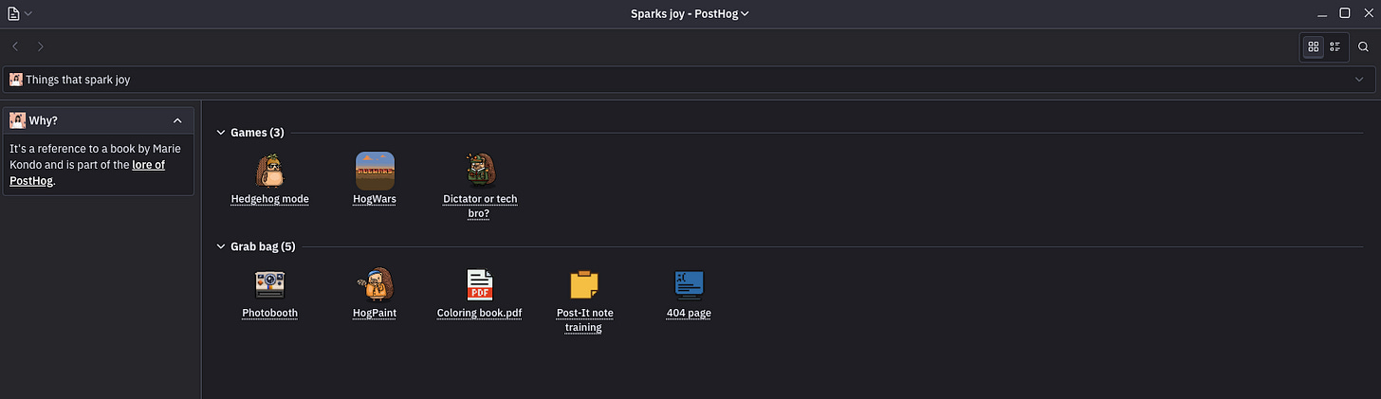Collapse the Why? panel
Image resolution: width=1381 pixels, height=399 pixels.
tap(177, 120)
